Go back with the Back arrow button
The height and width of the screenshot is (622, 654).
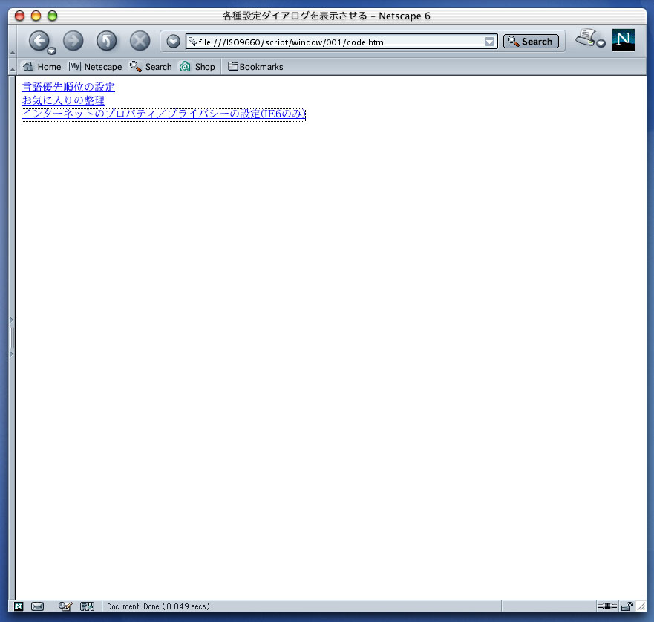39,41
